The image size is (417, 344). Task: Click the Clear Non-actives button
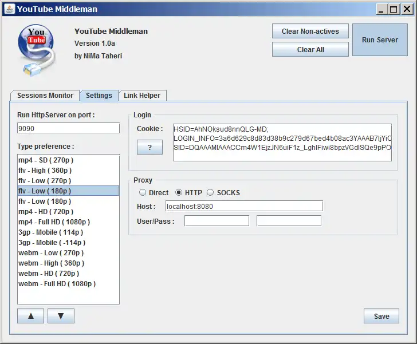click(310, 31)
